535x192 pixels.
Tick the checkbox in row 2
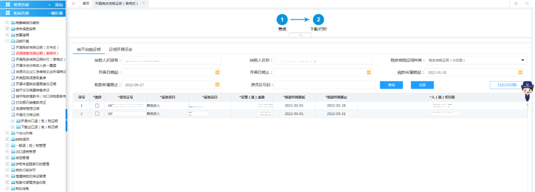[x=97, y=114]
